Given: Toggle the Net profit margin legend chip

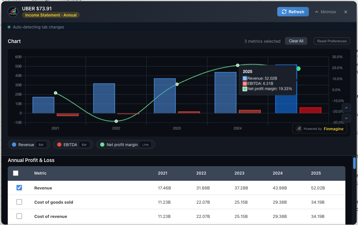Looking at the screenshot, I should [x=125, y=145].
